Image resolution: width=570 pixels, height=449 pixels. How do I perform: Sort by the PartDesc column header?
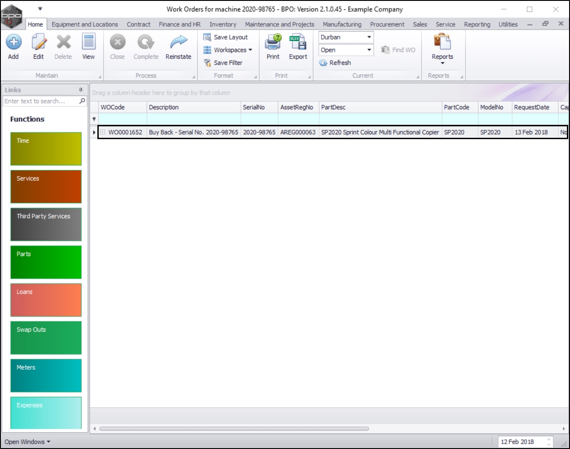(381, 107)
